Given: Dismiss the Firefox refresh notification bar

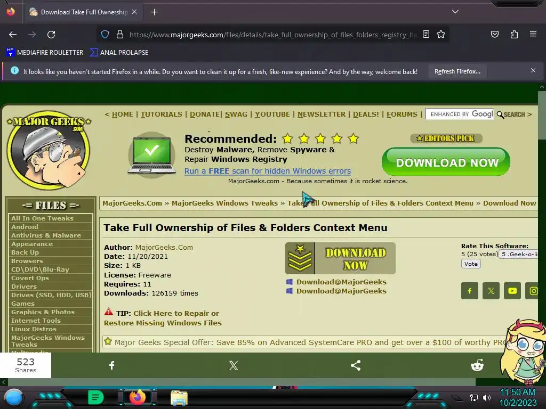Looking at the screenshot, I should pyautogui.click(x=533, y=71).
